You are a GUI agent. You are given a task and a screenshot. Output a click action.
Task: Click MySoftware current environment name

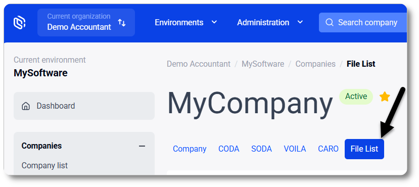coord(40,73)
